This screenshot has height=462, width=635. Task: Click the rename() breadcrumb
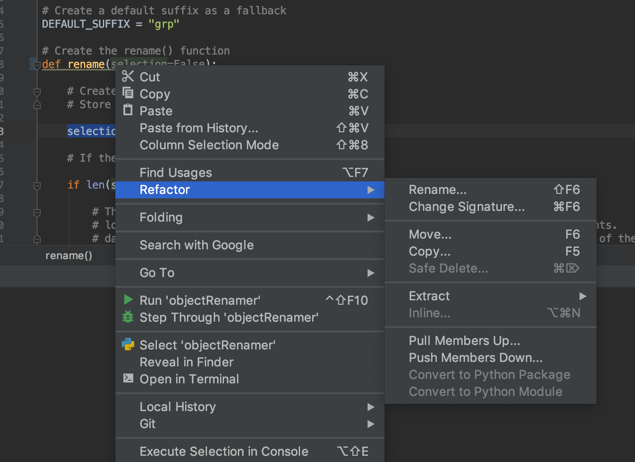[68, 256]
